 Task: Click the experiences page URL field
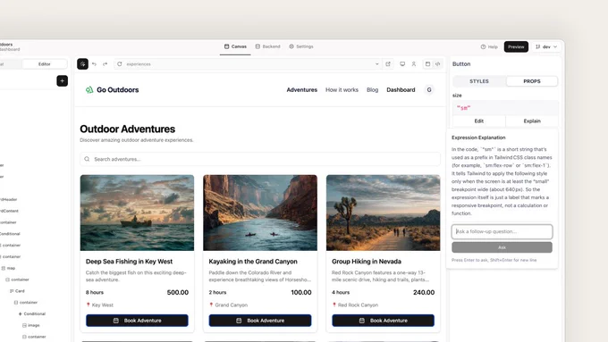point(249,64)
